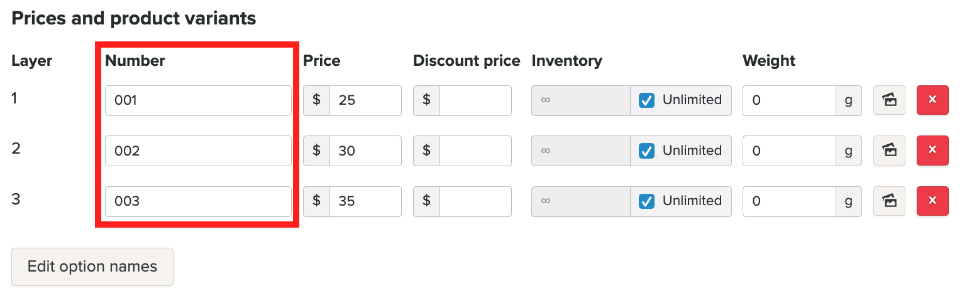Viewport: 962px width, 296px height.
Task: Focus the Number field containing 003
Action: (198, 201)
